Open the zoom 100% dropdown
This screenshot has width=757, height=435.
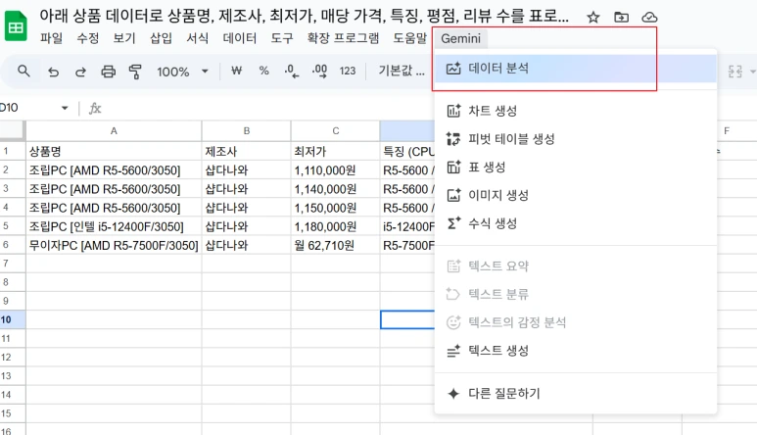[182, 72]
